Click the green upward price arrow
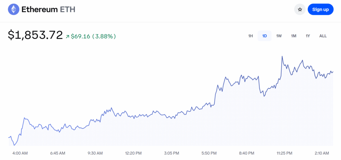Viewport: 341px width, 160px height. click(x=67, y=37)
